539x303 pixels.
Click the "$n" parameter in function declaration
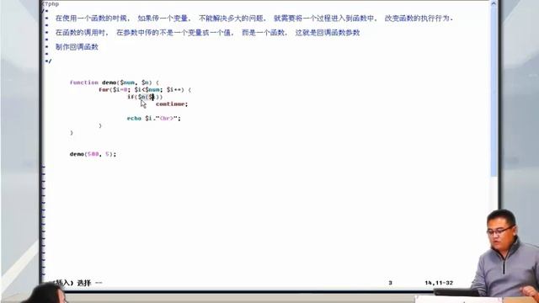coord(145,82)
